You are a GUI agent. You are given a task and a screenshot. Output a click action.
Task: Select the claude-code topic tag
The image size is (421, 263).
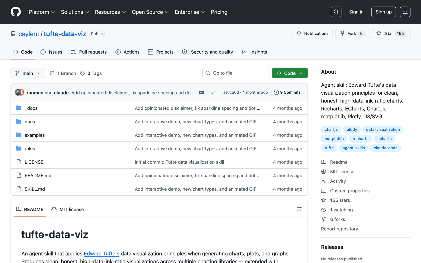click(385, 148)
